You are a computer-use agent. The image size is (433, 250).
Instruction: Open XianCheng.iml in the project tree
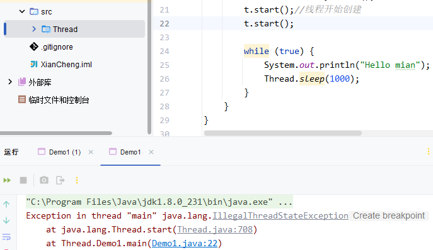pos(66,65)
